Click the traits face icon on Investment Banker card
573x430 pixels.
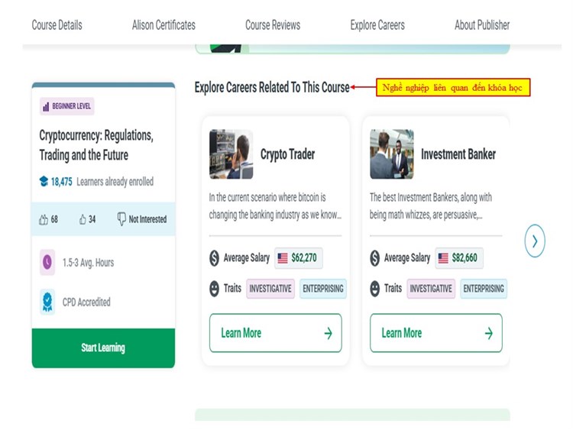[x=375, y=289]
